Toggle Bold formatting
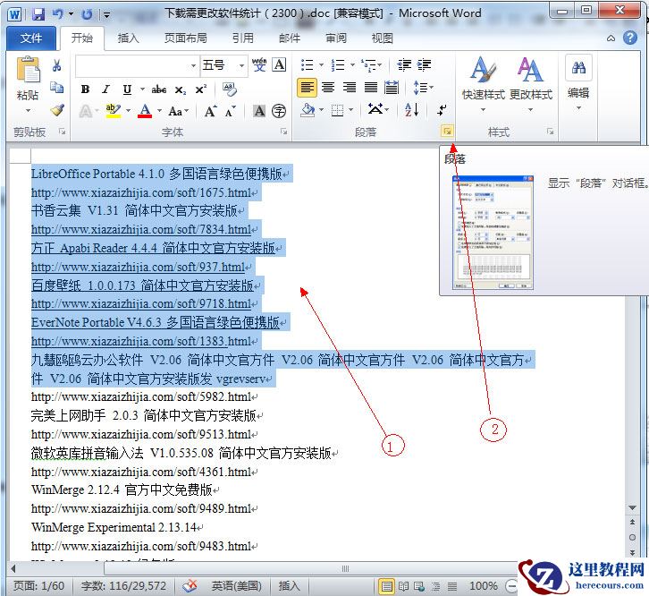 85,89
